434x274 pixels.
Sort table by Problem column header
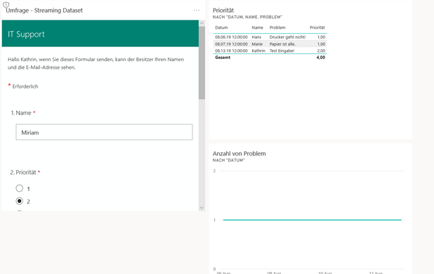coord(277,27)
